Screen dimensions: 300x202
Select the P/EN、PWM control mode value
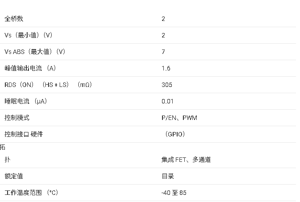pos(179,118)
